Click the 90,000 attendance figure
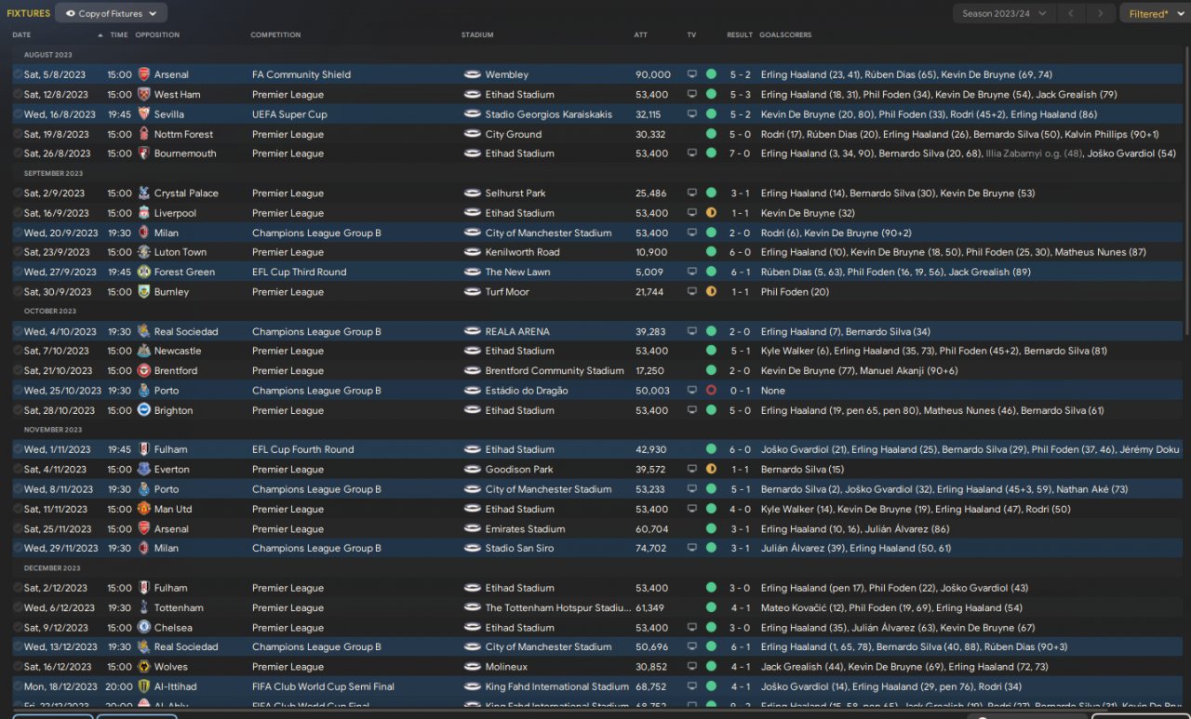This screenshot has height=719, width=1191. pyautogui.click(x=653, y=74)
